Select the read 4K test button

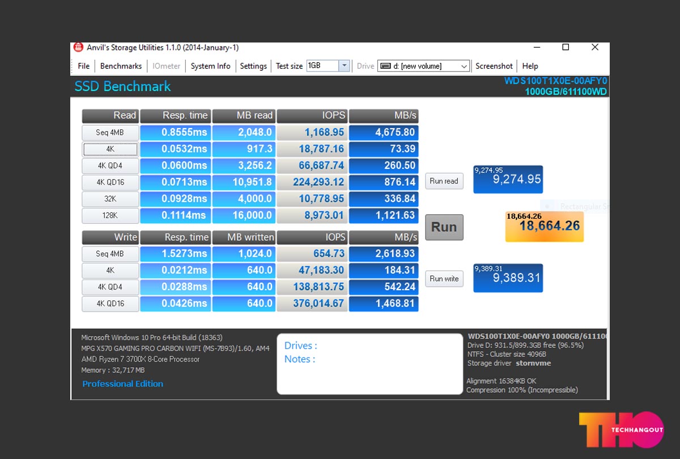click(110, 149)
